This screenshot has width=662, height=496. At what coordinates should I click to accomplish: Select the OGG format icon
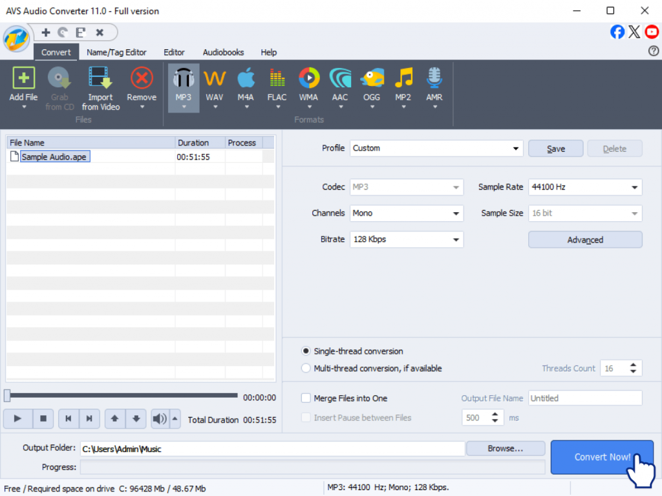372,78
